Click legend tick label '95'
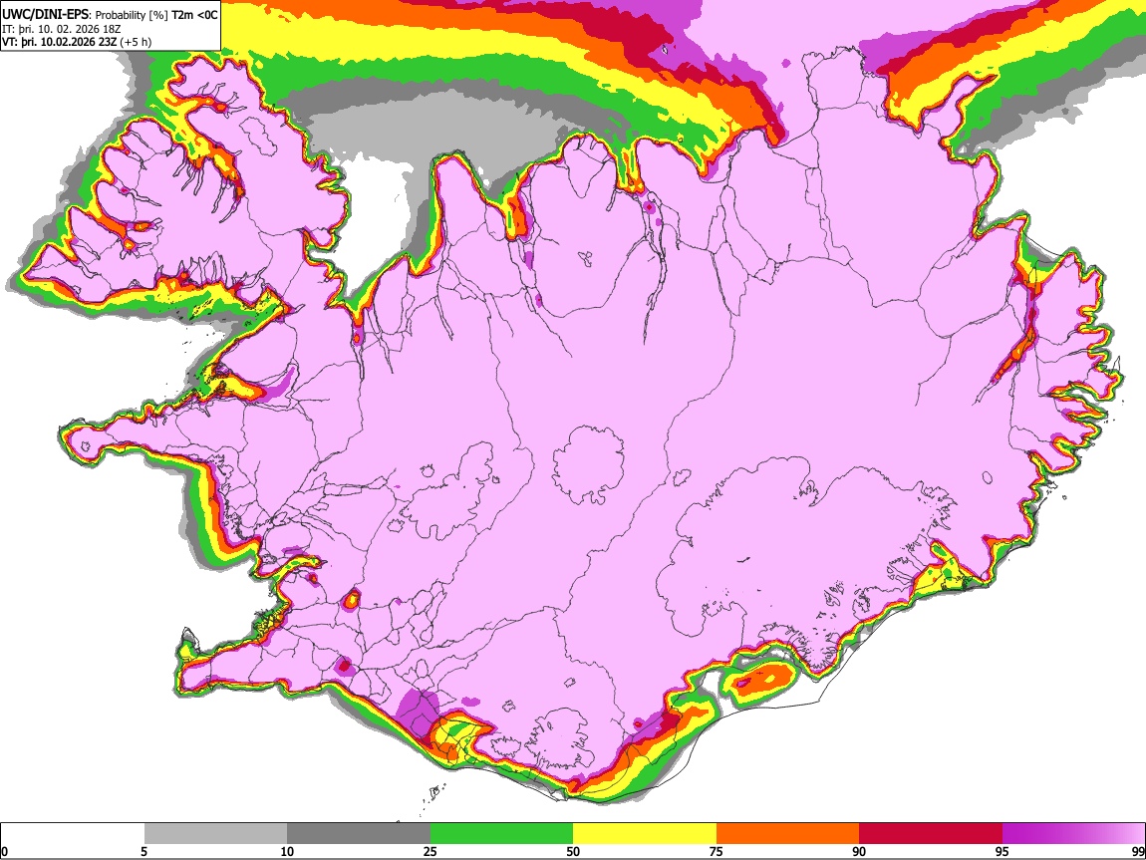This screenshot has width=1146, height=860. (x=1003, y=852)
